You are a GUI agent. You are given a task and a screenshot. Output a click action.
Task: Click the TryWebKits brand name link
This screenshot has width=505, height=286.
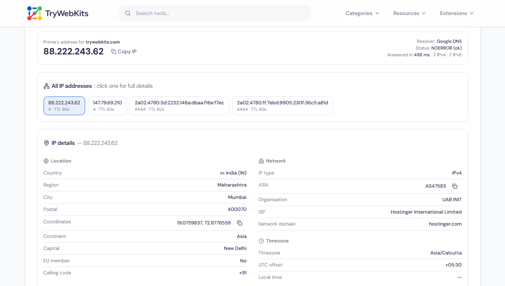pos(67,14)
